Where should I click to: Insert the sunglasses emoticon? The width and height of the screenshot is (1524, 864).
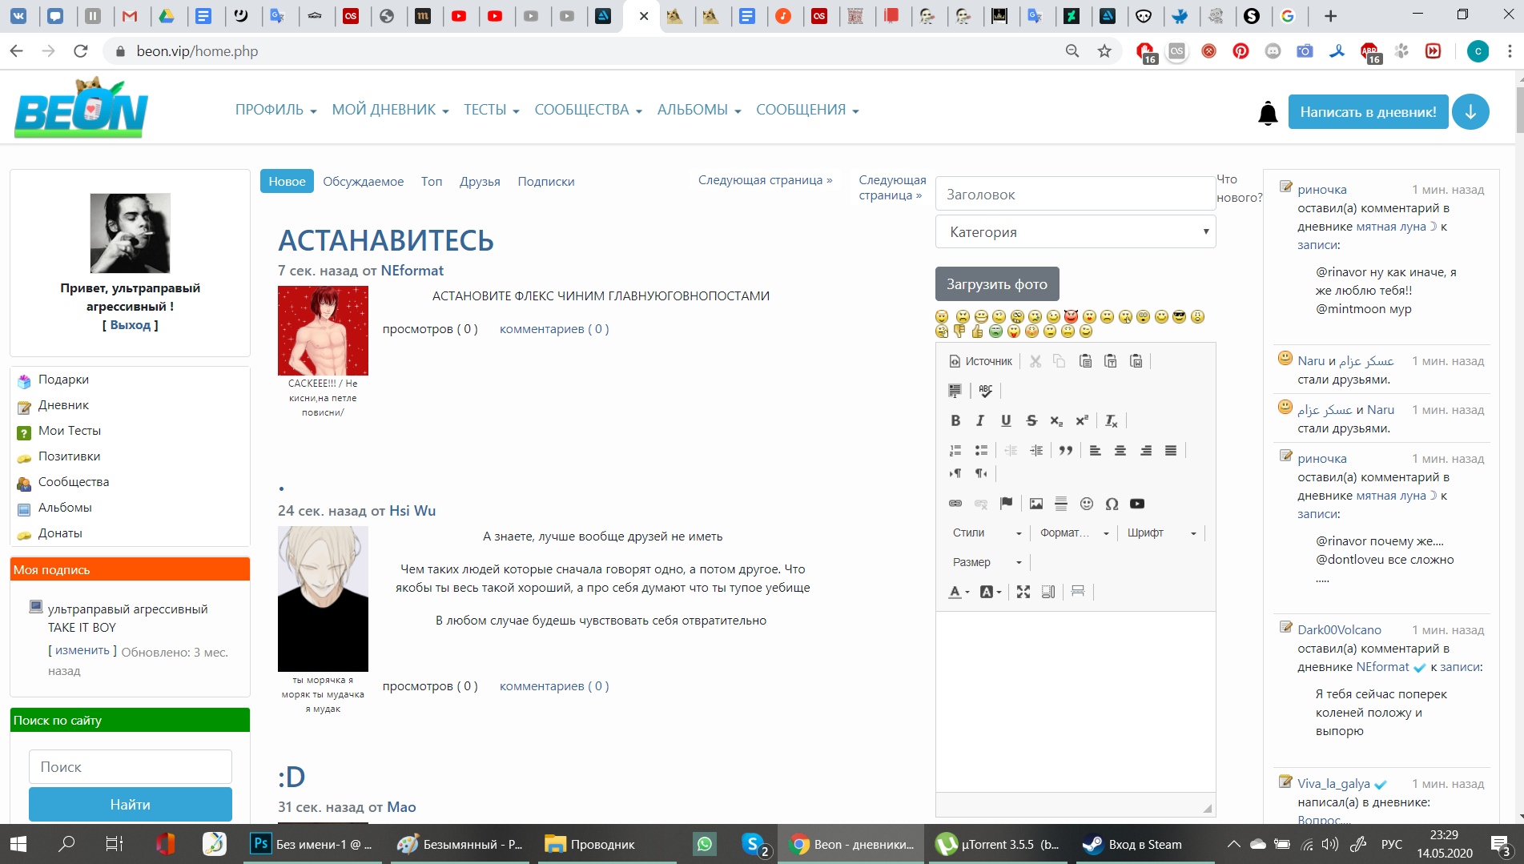click(1179, 316)
